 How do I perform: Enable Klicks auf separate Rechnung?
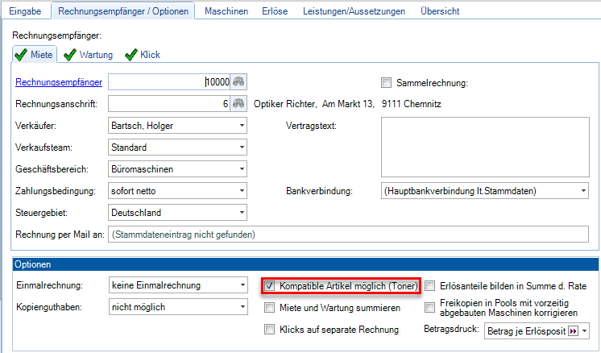click(x=270, y=330)
